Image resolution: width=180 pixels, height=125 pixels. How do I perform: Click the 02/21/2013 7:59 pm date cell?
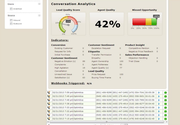coord(63,93)
